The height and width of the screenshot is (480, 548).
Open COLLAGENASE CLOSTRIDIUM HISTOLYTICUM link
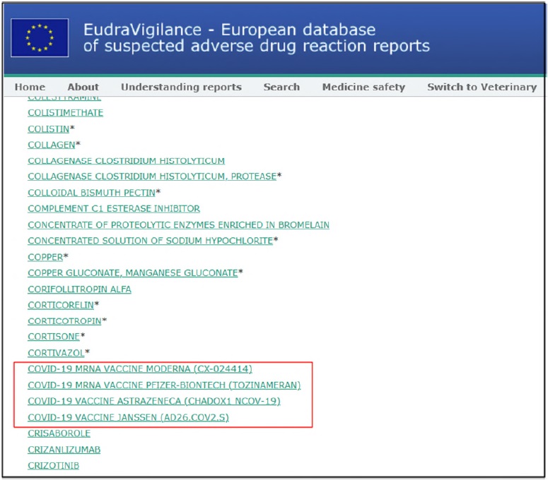click(126, 161)
